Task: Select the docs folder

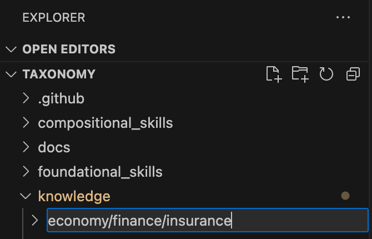Action: click(54, 147)
